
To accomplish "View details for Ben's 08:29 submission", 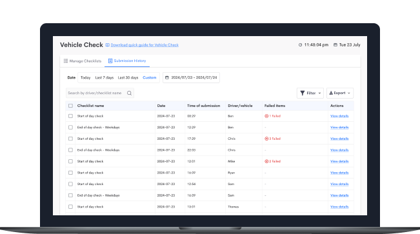I will pos(339,116).
